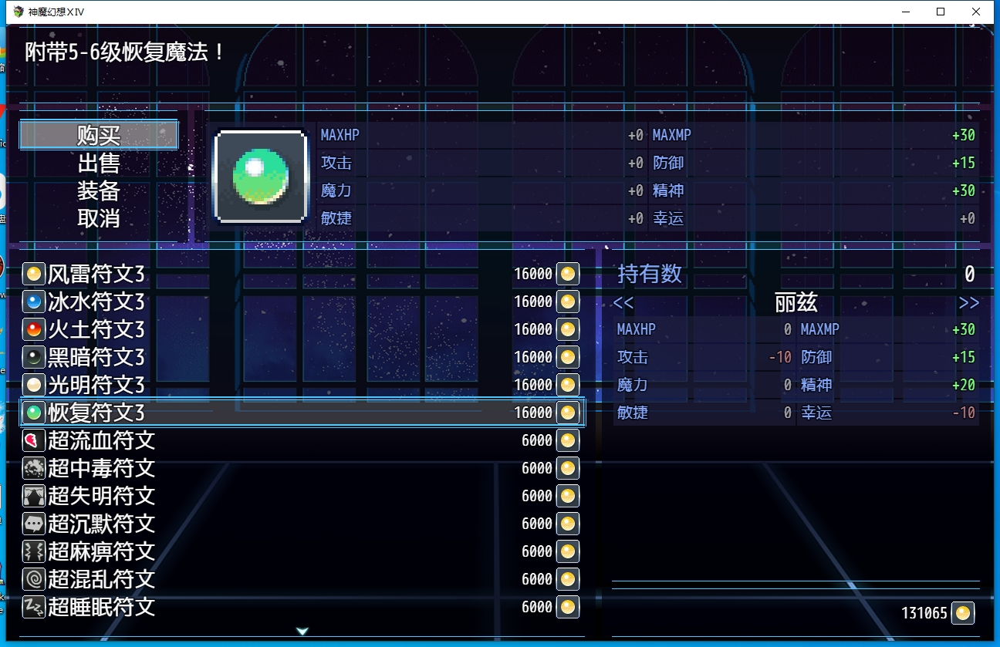Click the 神魔幻想XIV app icon in title bar
This screenshot has height=647, width=1000.
pos(19,12)
